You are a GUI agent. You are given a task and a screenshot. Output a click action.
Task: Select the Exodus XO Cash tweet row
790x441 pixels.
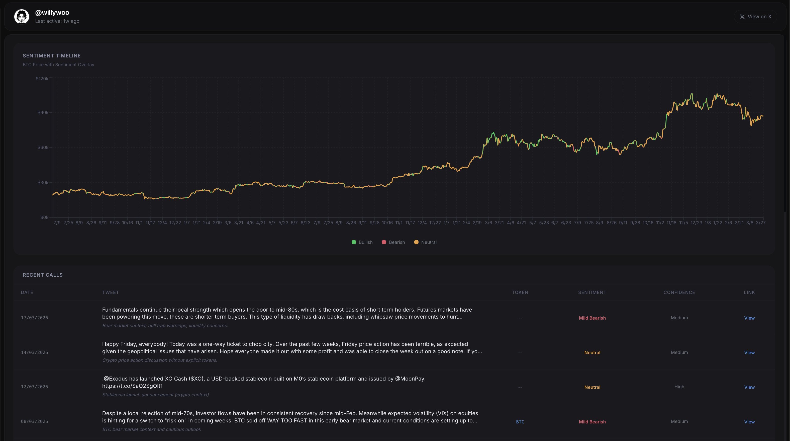(263, 379)
